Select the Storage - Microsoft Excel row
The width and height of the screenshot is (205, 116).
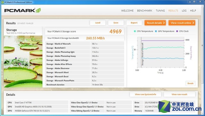[x=85, y=76]
